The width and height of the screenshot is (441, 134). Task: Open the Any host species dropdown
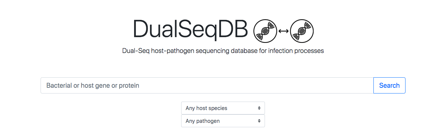[223, 108]
